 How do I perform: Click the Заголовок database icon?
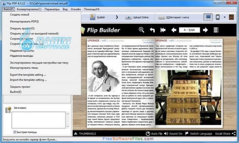click(8, 110)
